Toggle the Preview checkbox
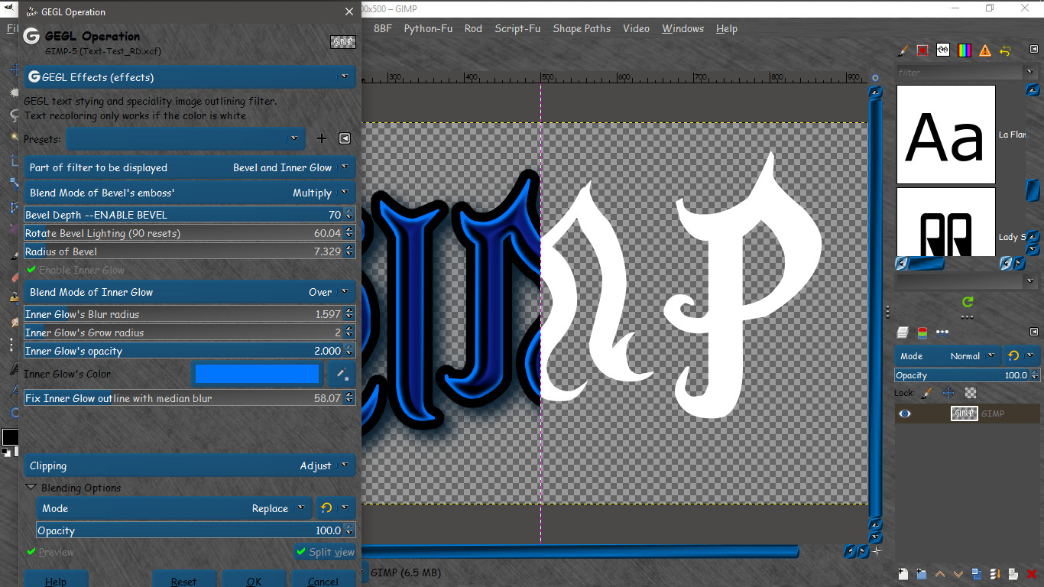The width and height of the screenshot is (1044, 587). point(50,552)
